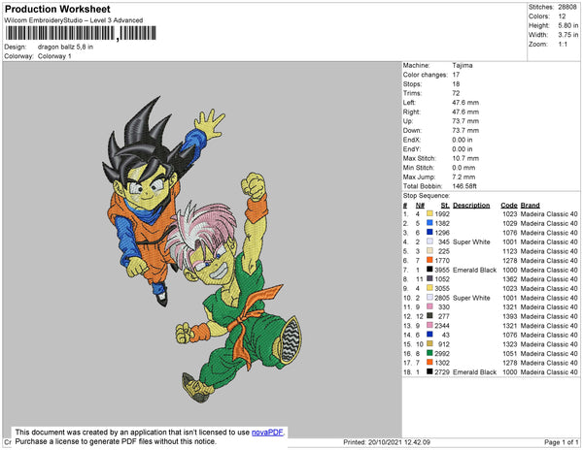Click the yellow swatch of stop 1
The width and height of the screenshot is (583, 450).
pyautogui.click(x=429, y=213)
